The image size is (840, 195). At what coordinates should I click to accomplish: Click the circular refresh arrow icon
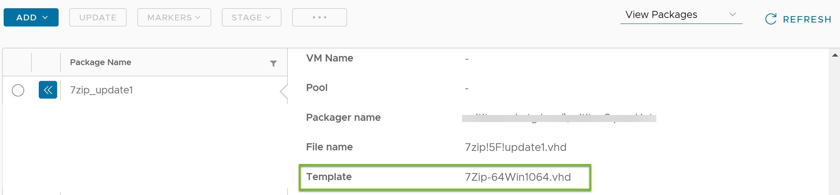point(770,19)
